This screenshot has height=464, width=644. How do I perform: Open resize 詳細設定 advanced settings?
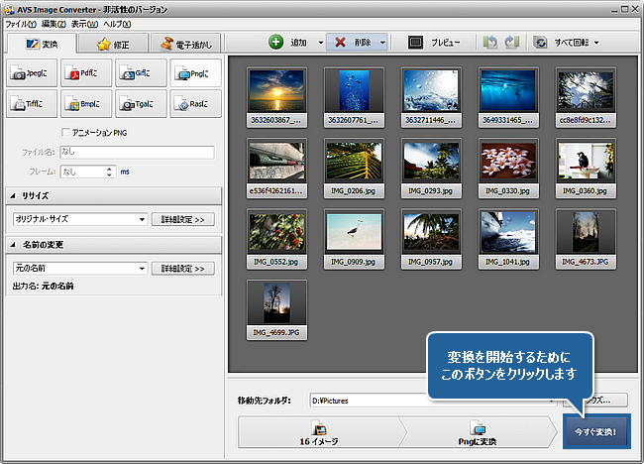[x=183, y=219]
